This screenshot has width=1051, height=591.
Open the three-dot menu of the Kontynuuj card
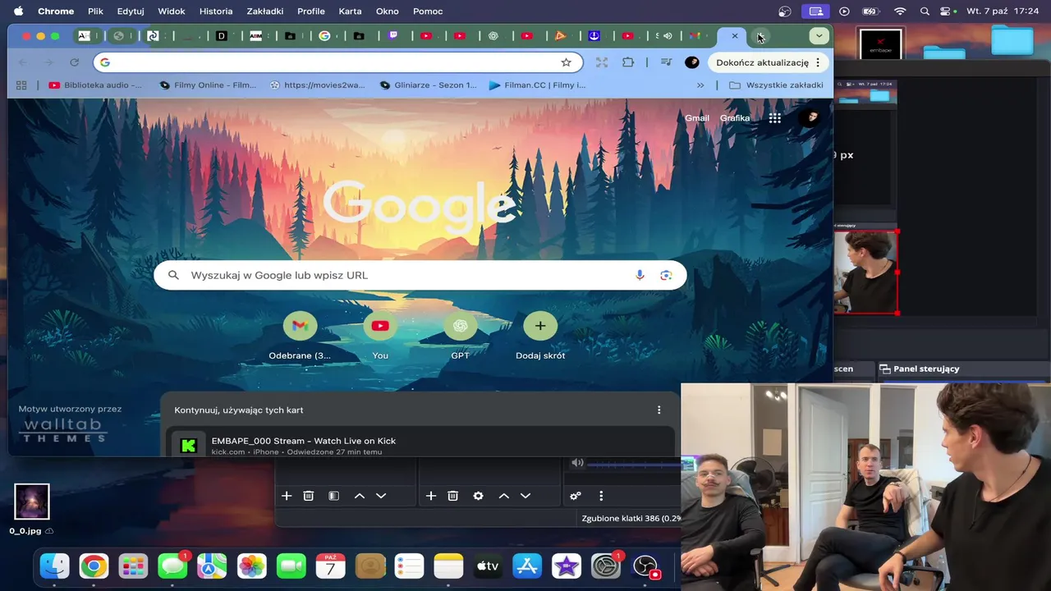[659, 410]
